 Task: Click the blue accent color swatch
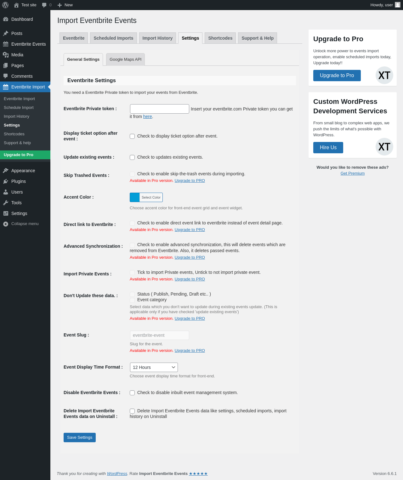[x=135, y=197]
